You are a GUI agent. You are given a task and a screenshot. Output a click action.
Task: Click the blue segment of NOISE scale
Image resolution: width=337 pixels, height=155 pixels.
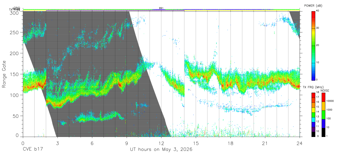[324, 124]
